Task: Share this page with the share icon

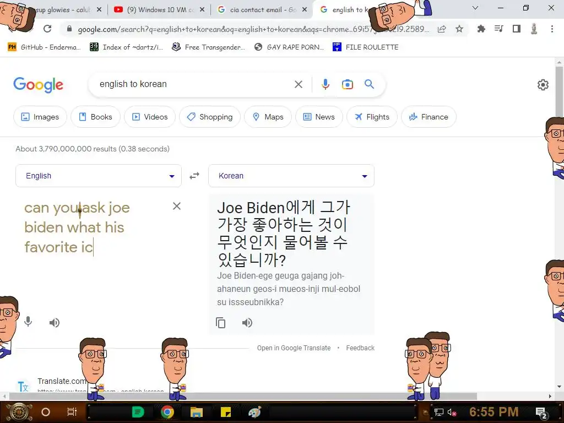Action: point(442,29)
